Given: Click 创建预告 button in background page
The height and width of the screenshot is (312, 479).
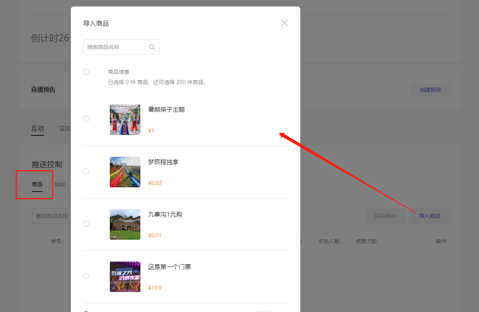Looking at the screenshot, I should tap(430, 90).
